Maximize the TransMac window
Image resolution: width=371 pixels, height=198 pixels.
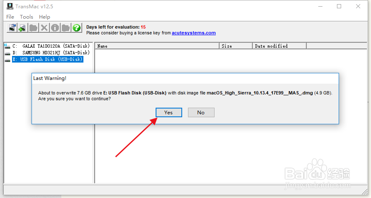point(339,6)
